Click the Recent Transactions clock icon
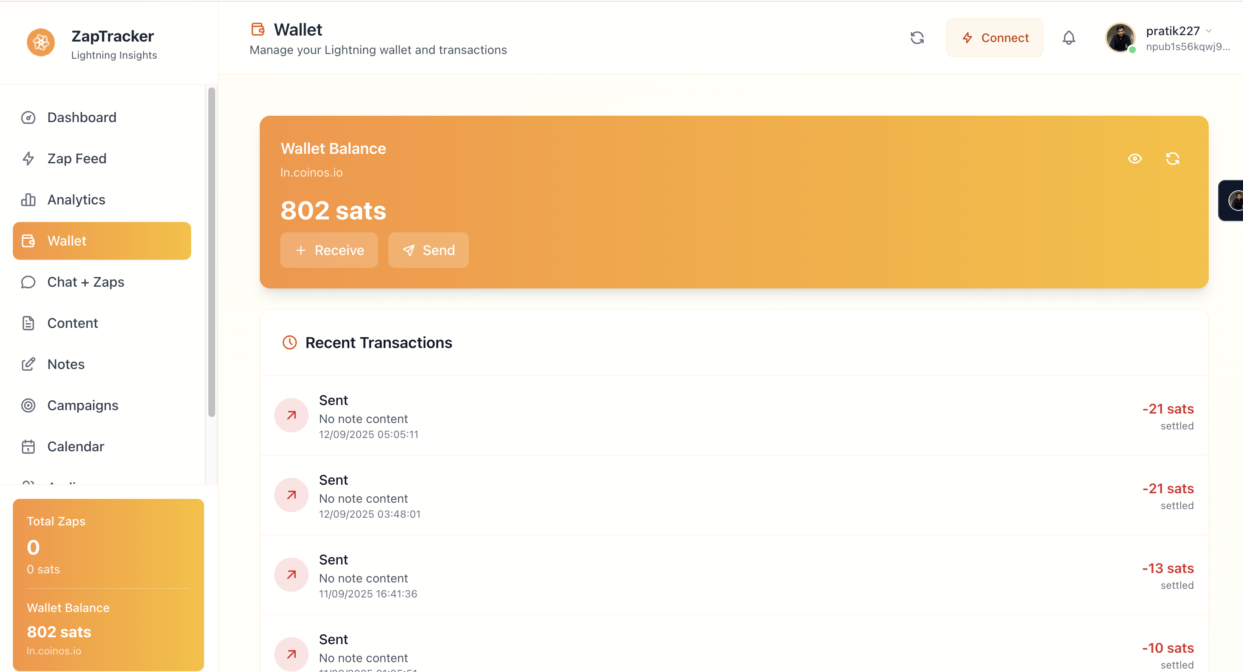1243x672 pixels. [x=289, y=342]
